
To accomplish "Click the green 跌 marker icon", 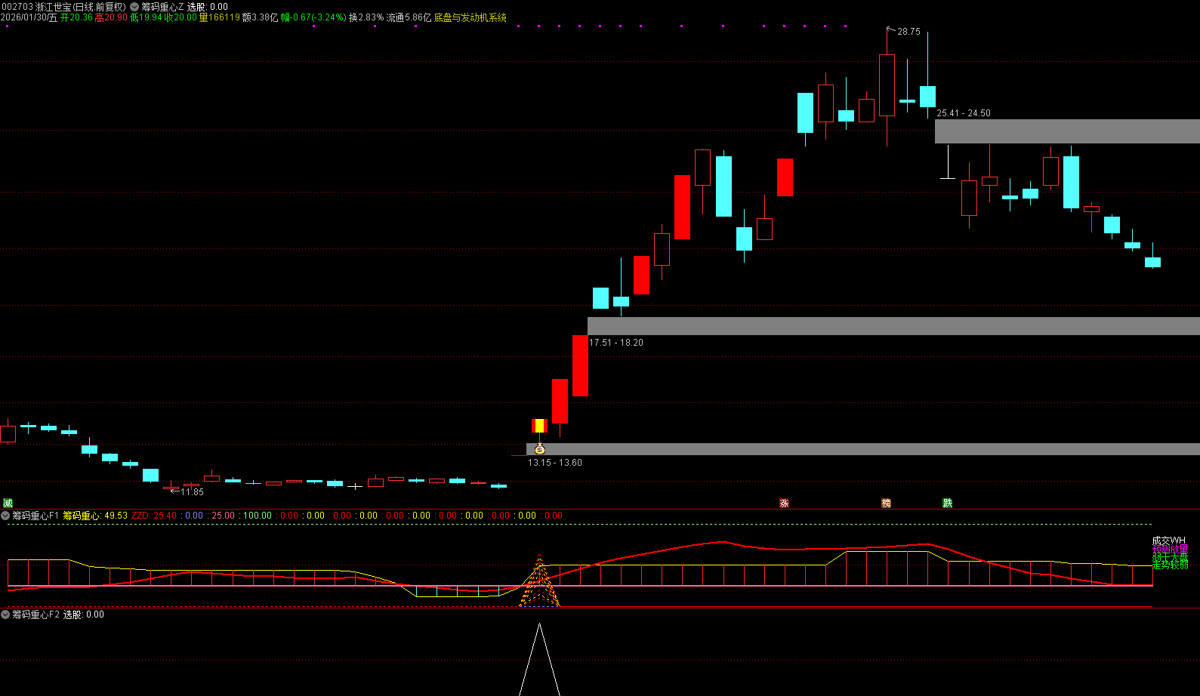I will [948, 503].
